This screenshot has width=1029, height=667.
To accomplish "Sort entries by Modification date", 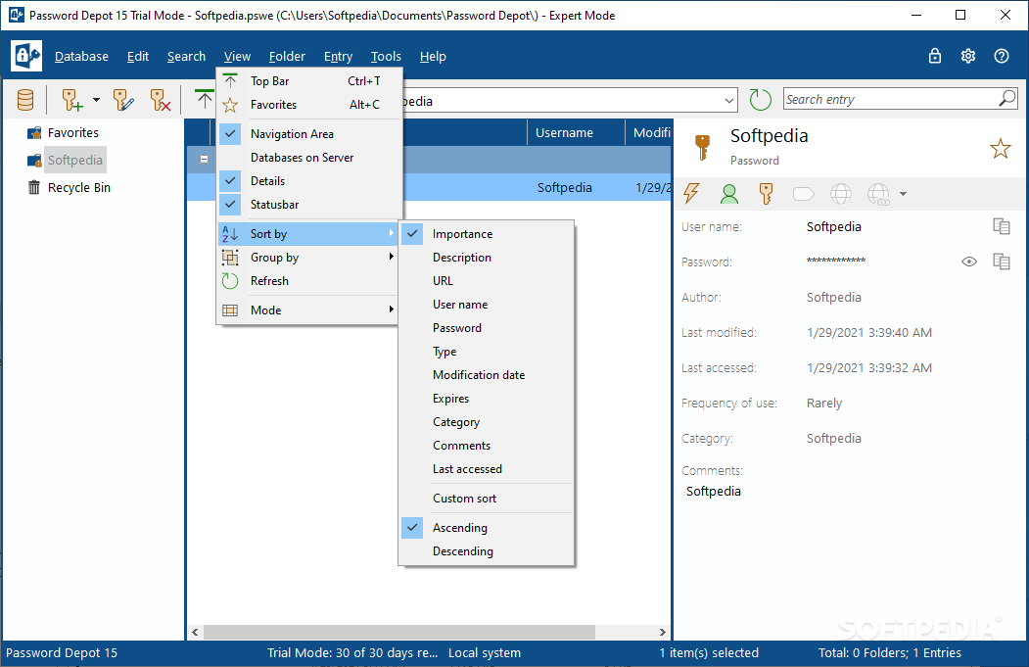I will tap(487, 375).
